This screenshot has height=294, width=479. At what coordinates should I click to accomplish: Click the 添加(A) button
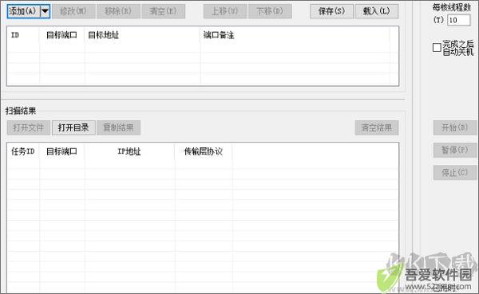[24, 12]
